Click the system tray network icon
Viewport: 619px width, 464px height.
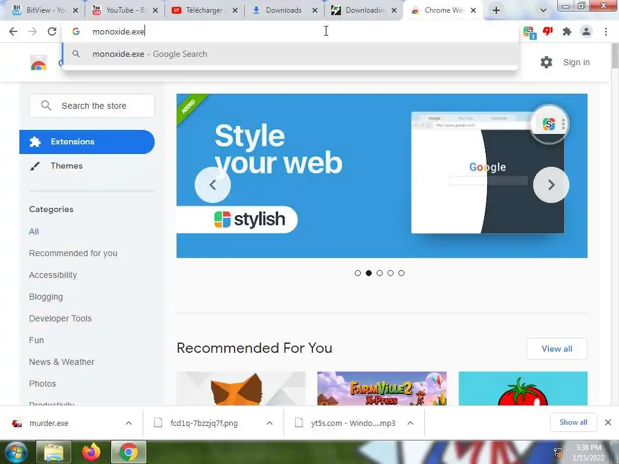(x=558, y=452)
